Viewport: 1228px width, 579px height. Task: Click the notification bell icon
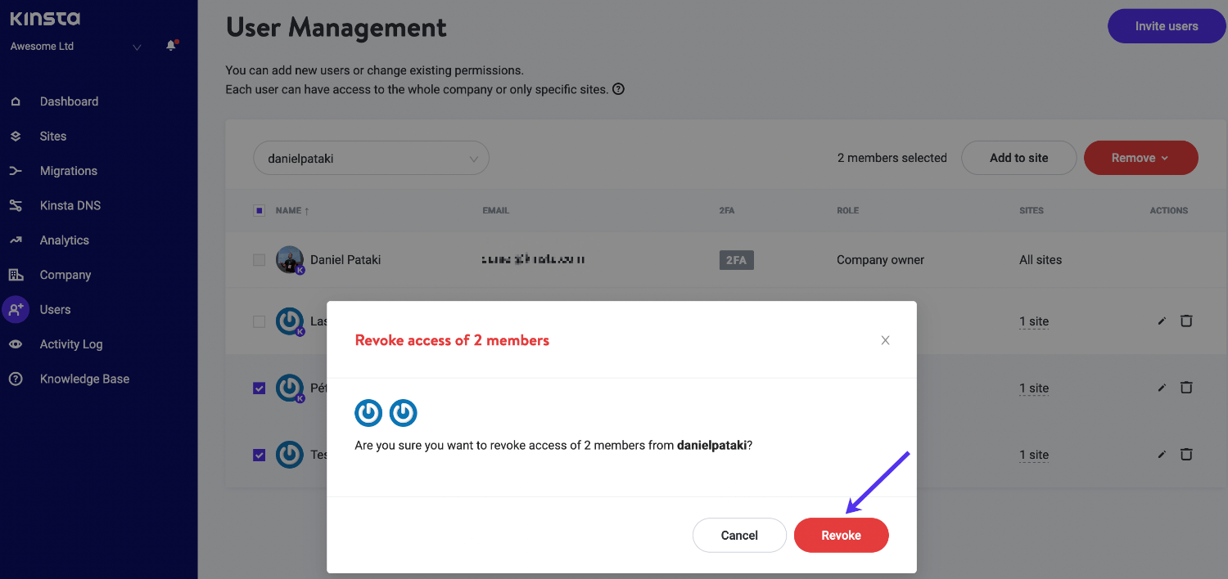171,46
